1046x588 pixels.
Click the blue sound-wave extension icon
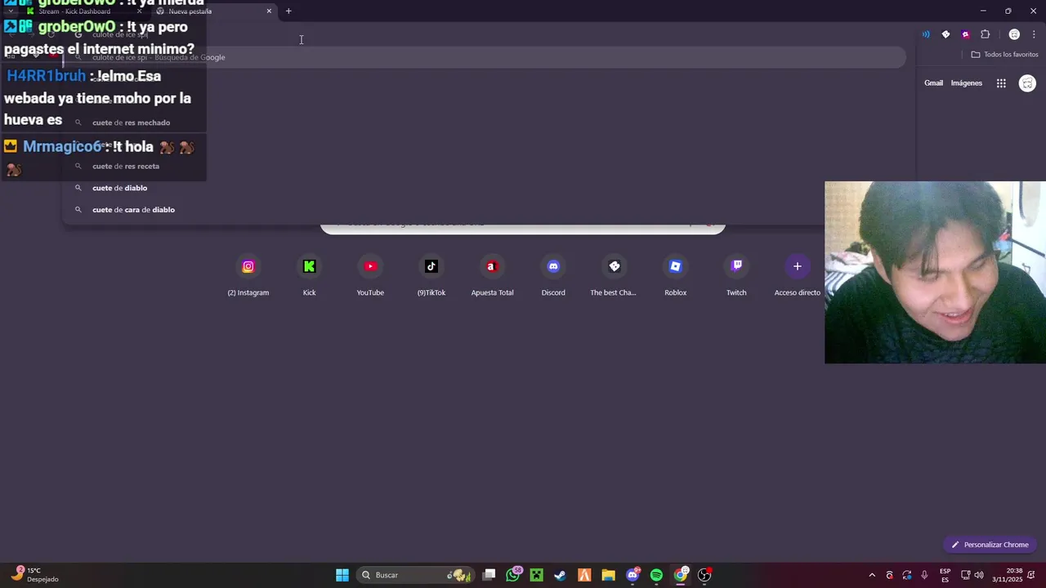click(926, 34)
